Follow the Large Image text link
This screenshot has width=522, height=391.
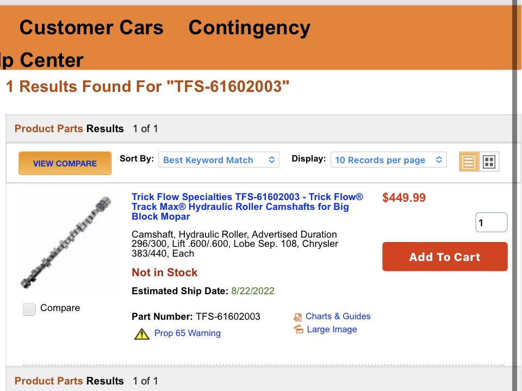click(x=332, y=330)
